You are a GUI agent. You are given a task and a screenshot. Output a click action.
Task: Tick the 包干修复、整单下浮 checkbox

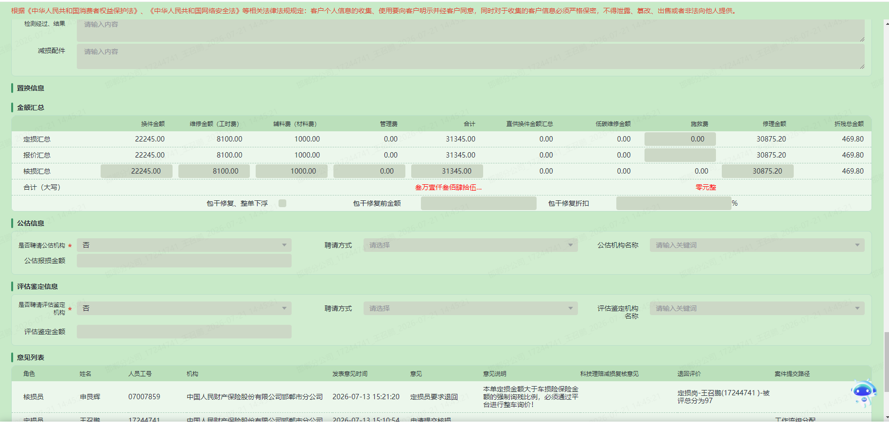click(282, 203)
